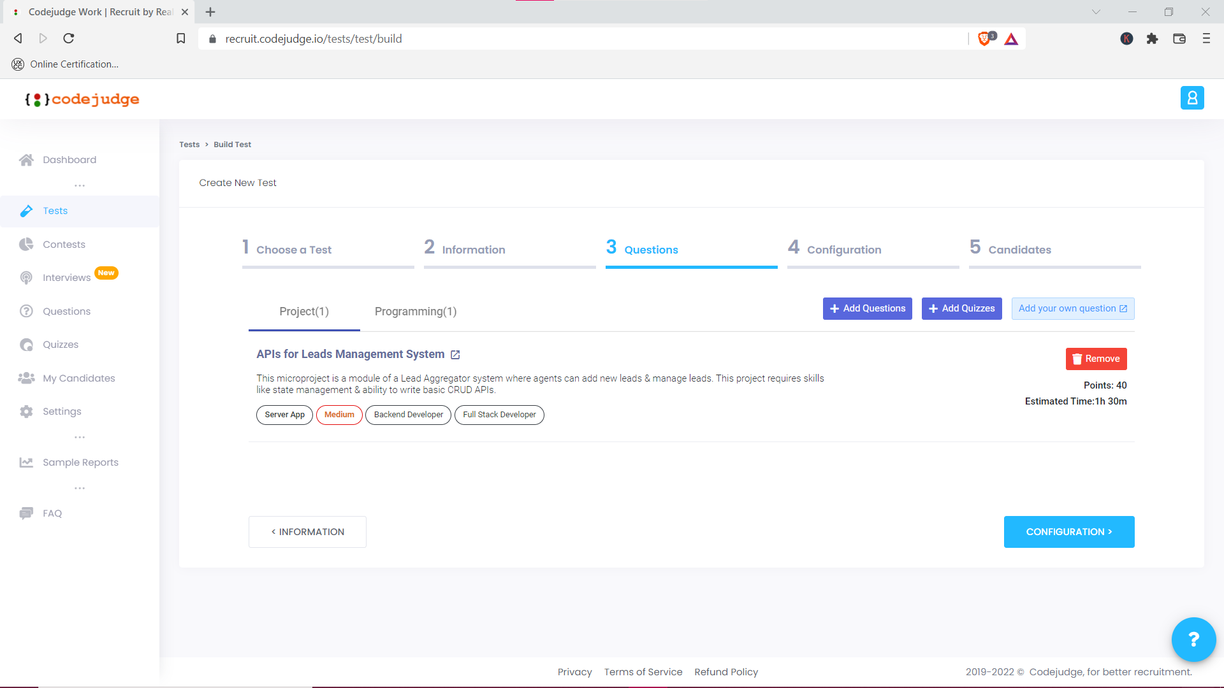
Task: Expand the sidebar ellipsis under Dashboard
Action: click(79, 185)
